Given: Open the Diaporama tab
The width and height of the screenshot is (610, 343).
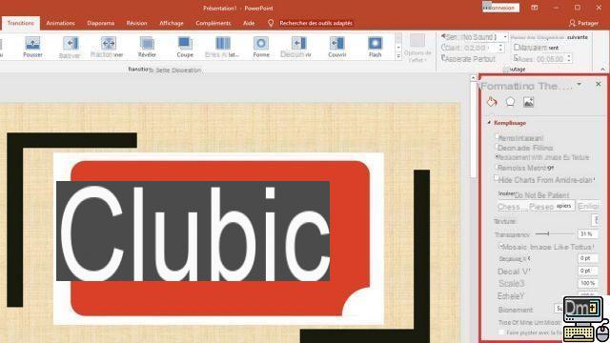Looking at the screenshot, I should pos(101,23).
